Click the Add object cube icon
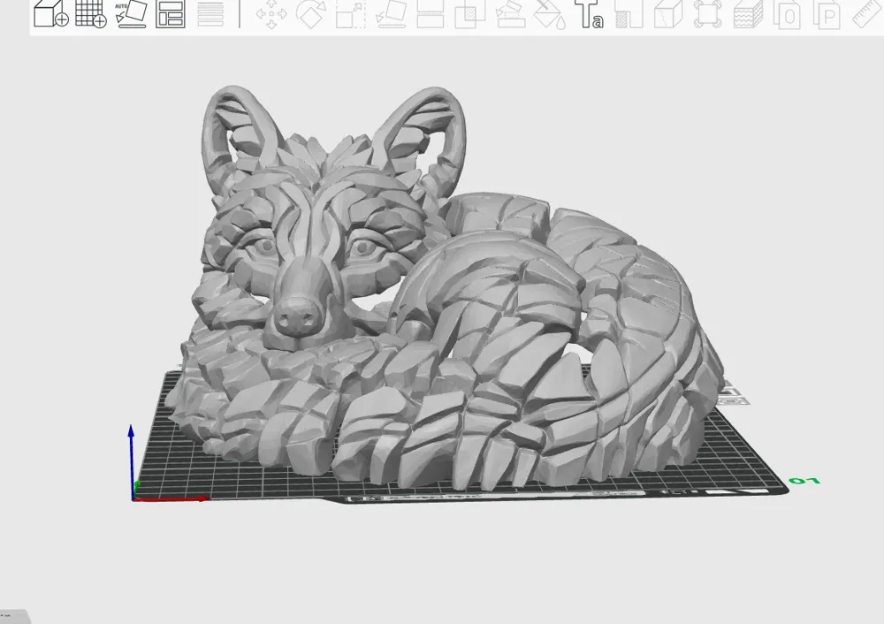 (x=50, y=13)
